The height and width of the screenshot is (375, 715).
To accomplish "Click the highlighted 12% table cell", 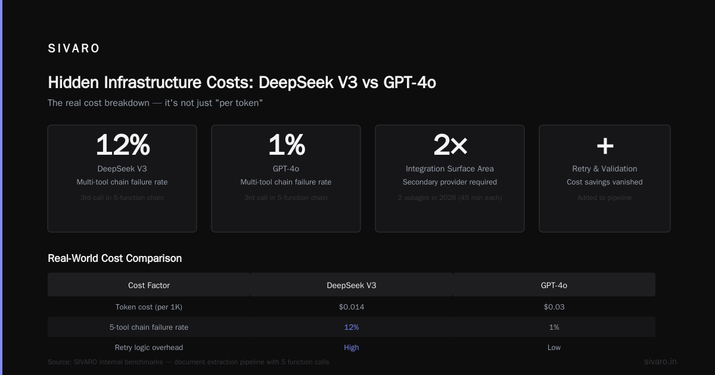I will coord(352,327).
